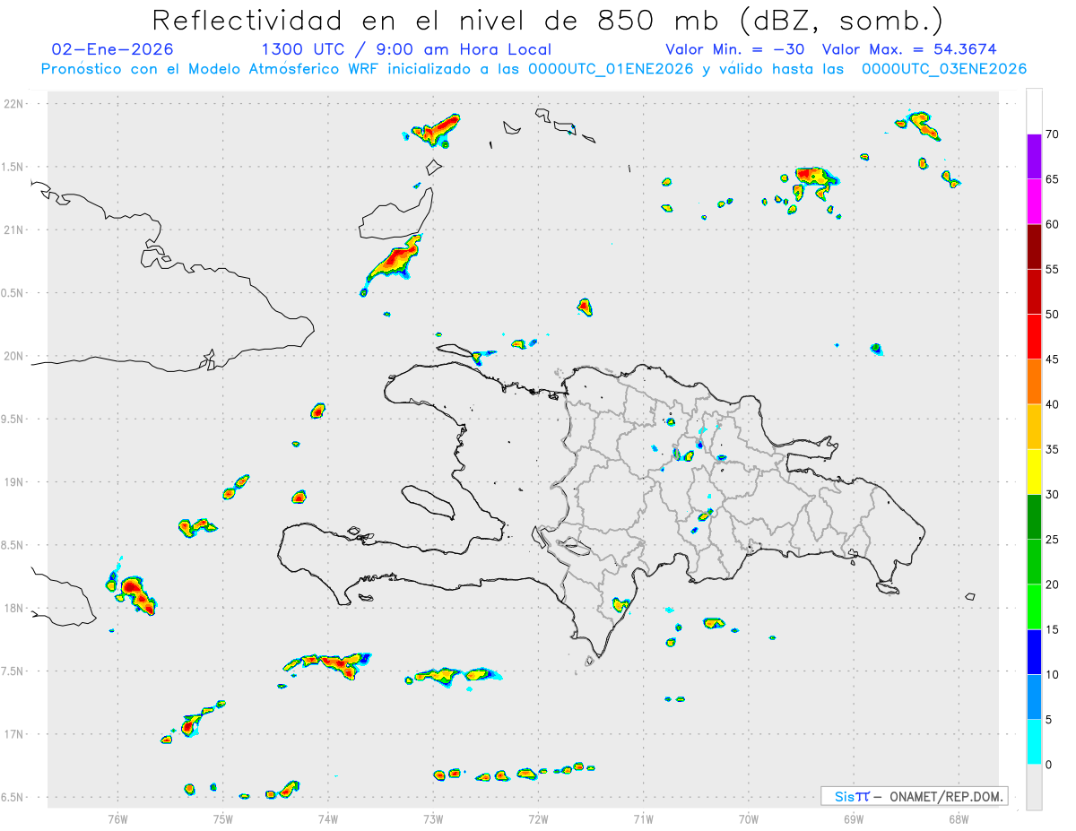Screen dimensions: 1076x831
Task: Pick the dark blue 10–15 dBZ legend band
Action: coord(1034,652)
